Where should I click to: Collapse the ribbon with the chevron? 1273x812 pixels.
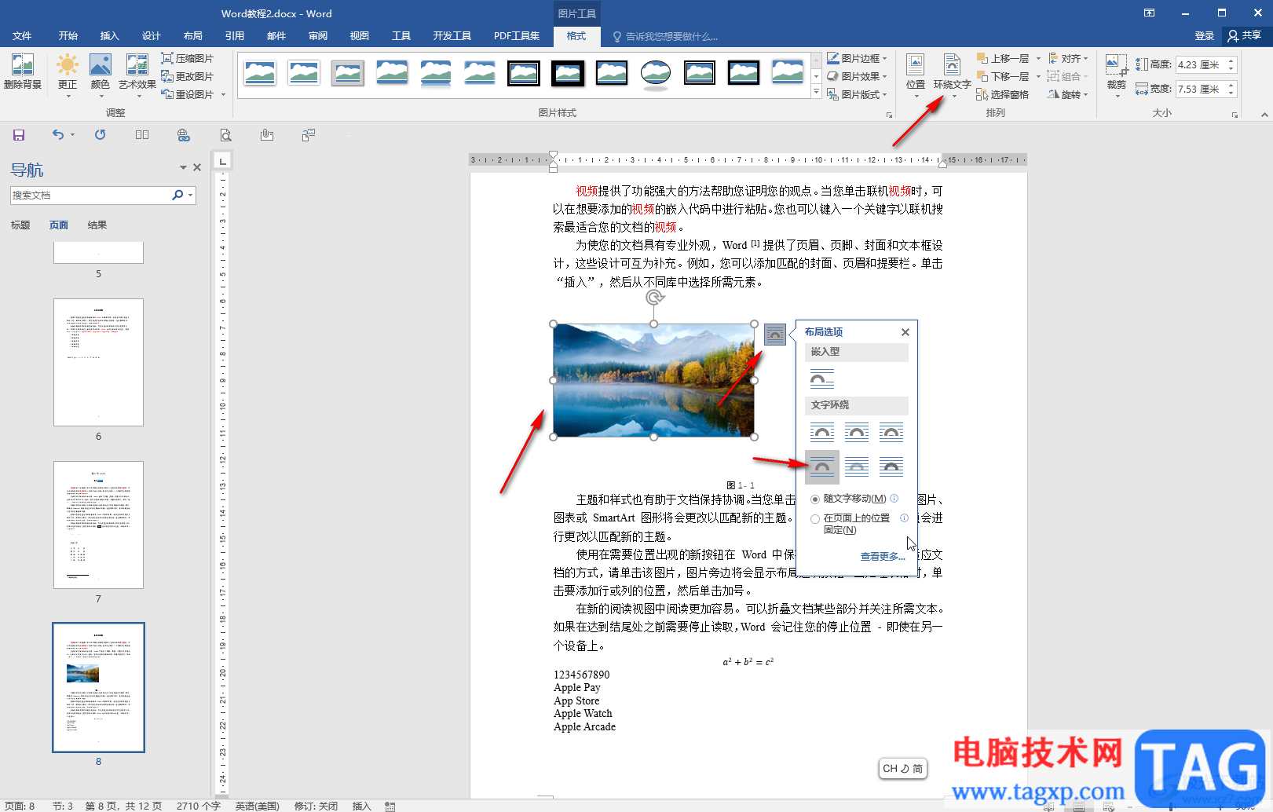[1264, 115]
